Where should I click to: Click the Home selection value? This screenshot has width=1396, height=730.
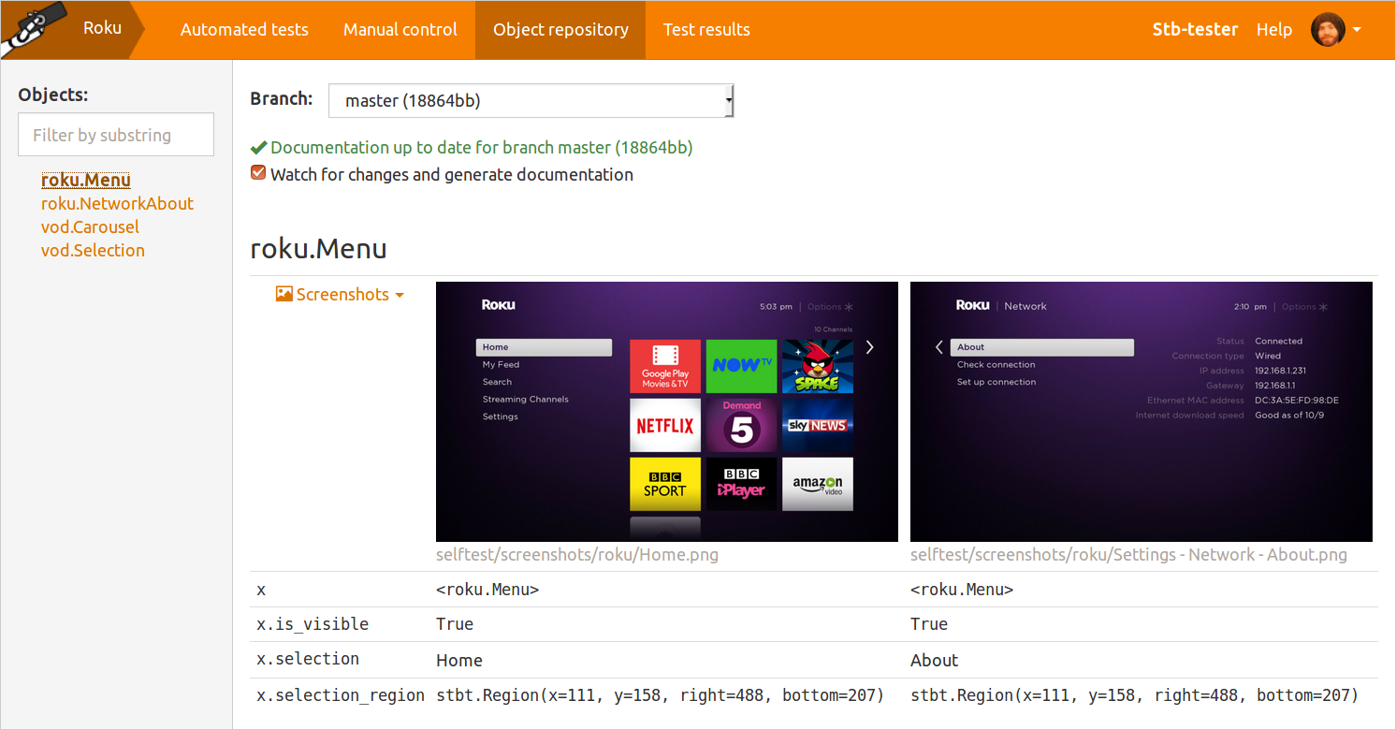pyautogui.click(x=459, y=660)
